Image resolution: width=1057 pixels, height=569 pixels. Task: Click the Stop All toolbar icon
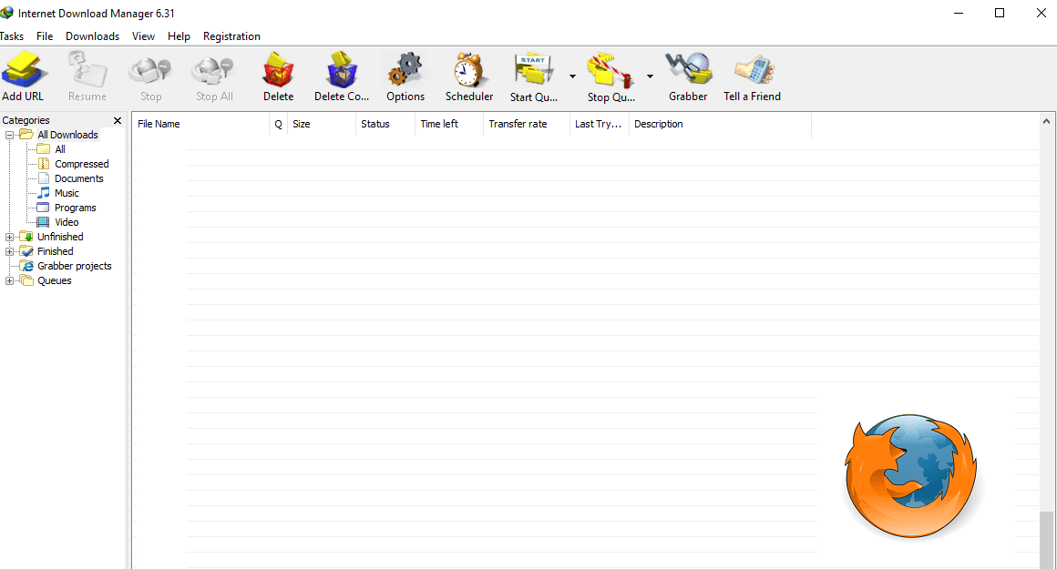tap(213, 70)
